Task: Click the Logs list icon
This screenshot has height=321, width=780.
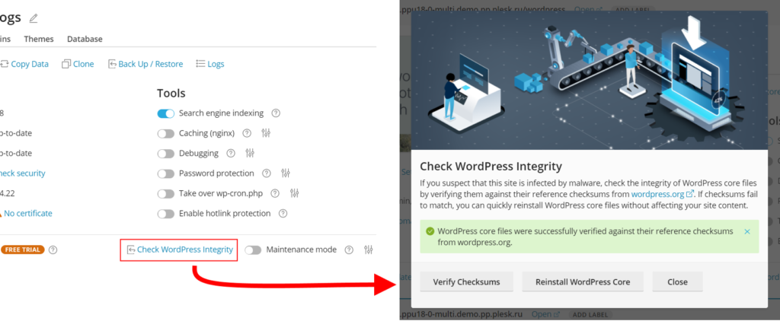Action: tap(200, 64)
